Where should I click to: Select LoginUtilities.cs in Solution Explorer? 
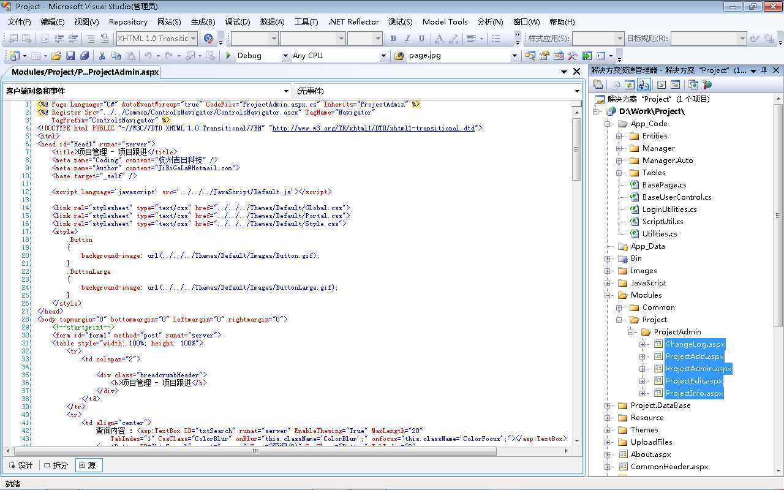pyautogui.click(x=669, y=209)
